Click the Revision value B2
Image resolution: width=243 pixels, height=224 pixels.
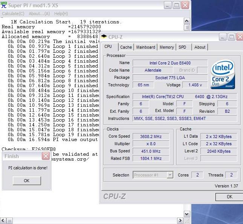[x=227, y=111]
